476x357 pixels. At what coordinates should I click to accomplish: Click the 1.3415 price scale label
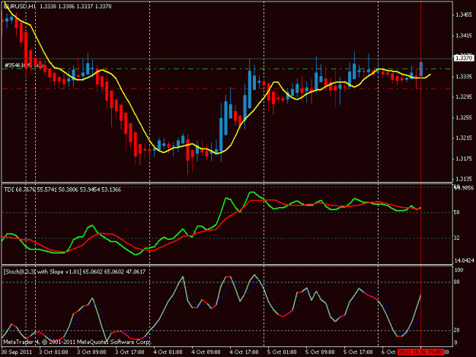coord(464,36)
